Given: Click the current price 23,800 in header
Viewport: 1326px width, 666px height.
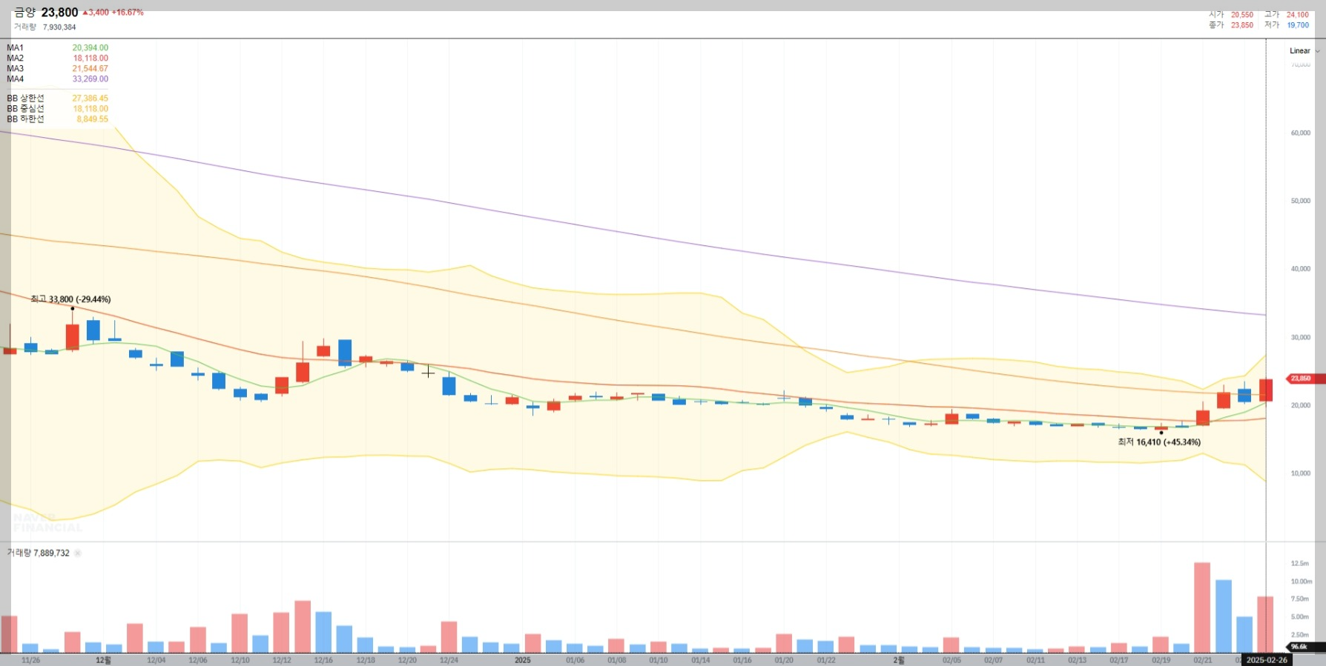Looking at the screenshot, I should tap(59, 13).
